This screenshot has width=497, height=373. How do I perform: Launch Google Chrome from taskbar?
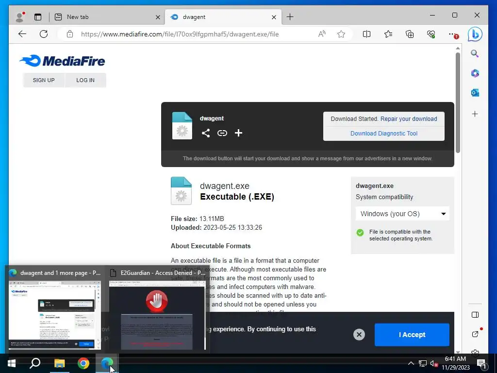(83, 363)
